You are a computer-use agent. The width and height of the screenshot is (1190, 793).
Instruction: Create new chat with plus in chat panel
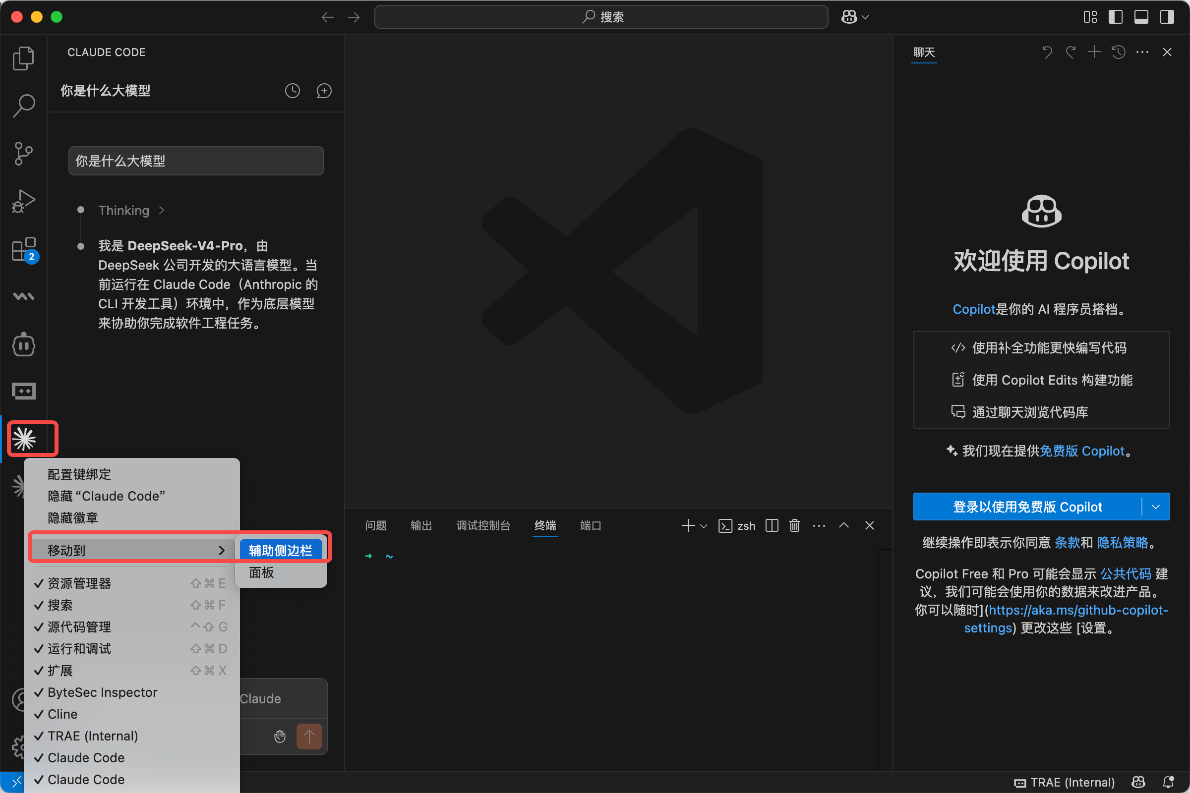(1094, 52)
